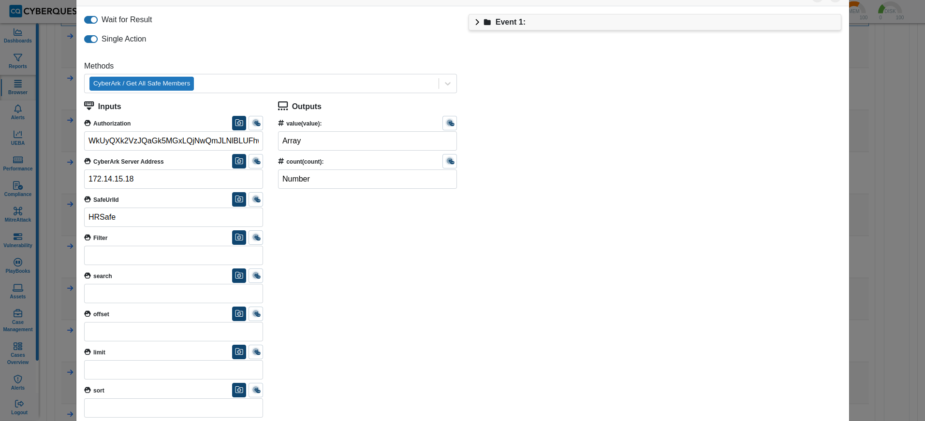
Task: Click the cloud icon for SafeUrlId
Action: [x=256, y=199]
